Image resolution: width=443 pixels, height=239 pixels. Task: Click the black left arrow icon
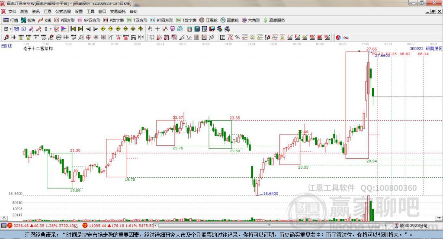pos(88,29)
